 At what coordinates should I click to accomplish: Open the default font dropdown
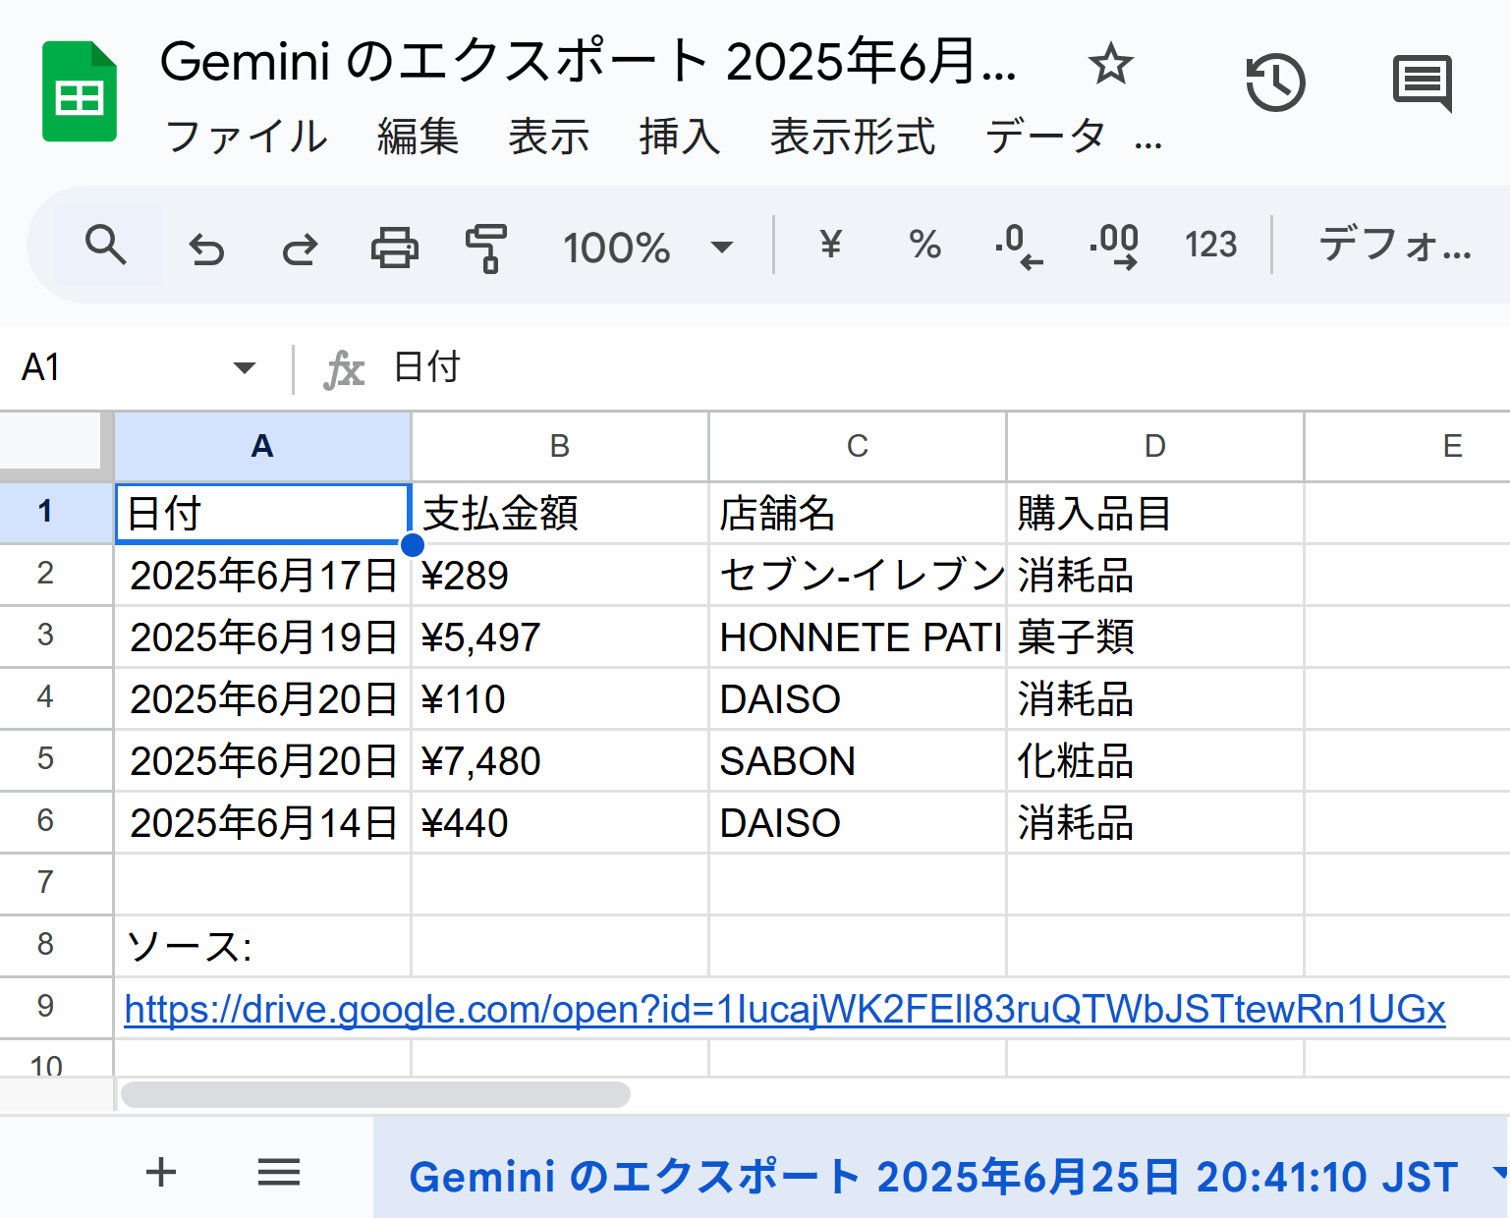click(1394, 245)
